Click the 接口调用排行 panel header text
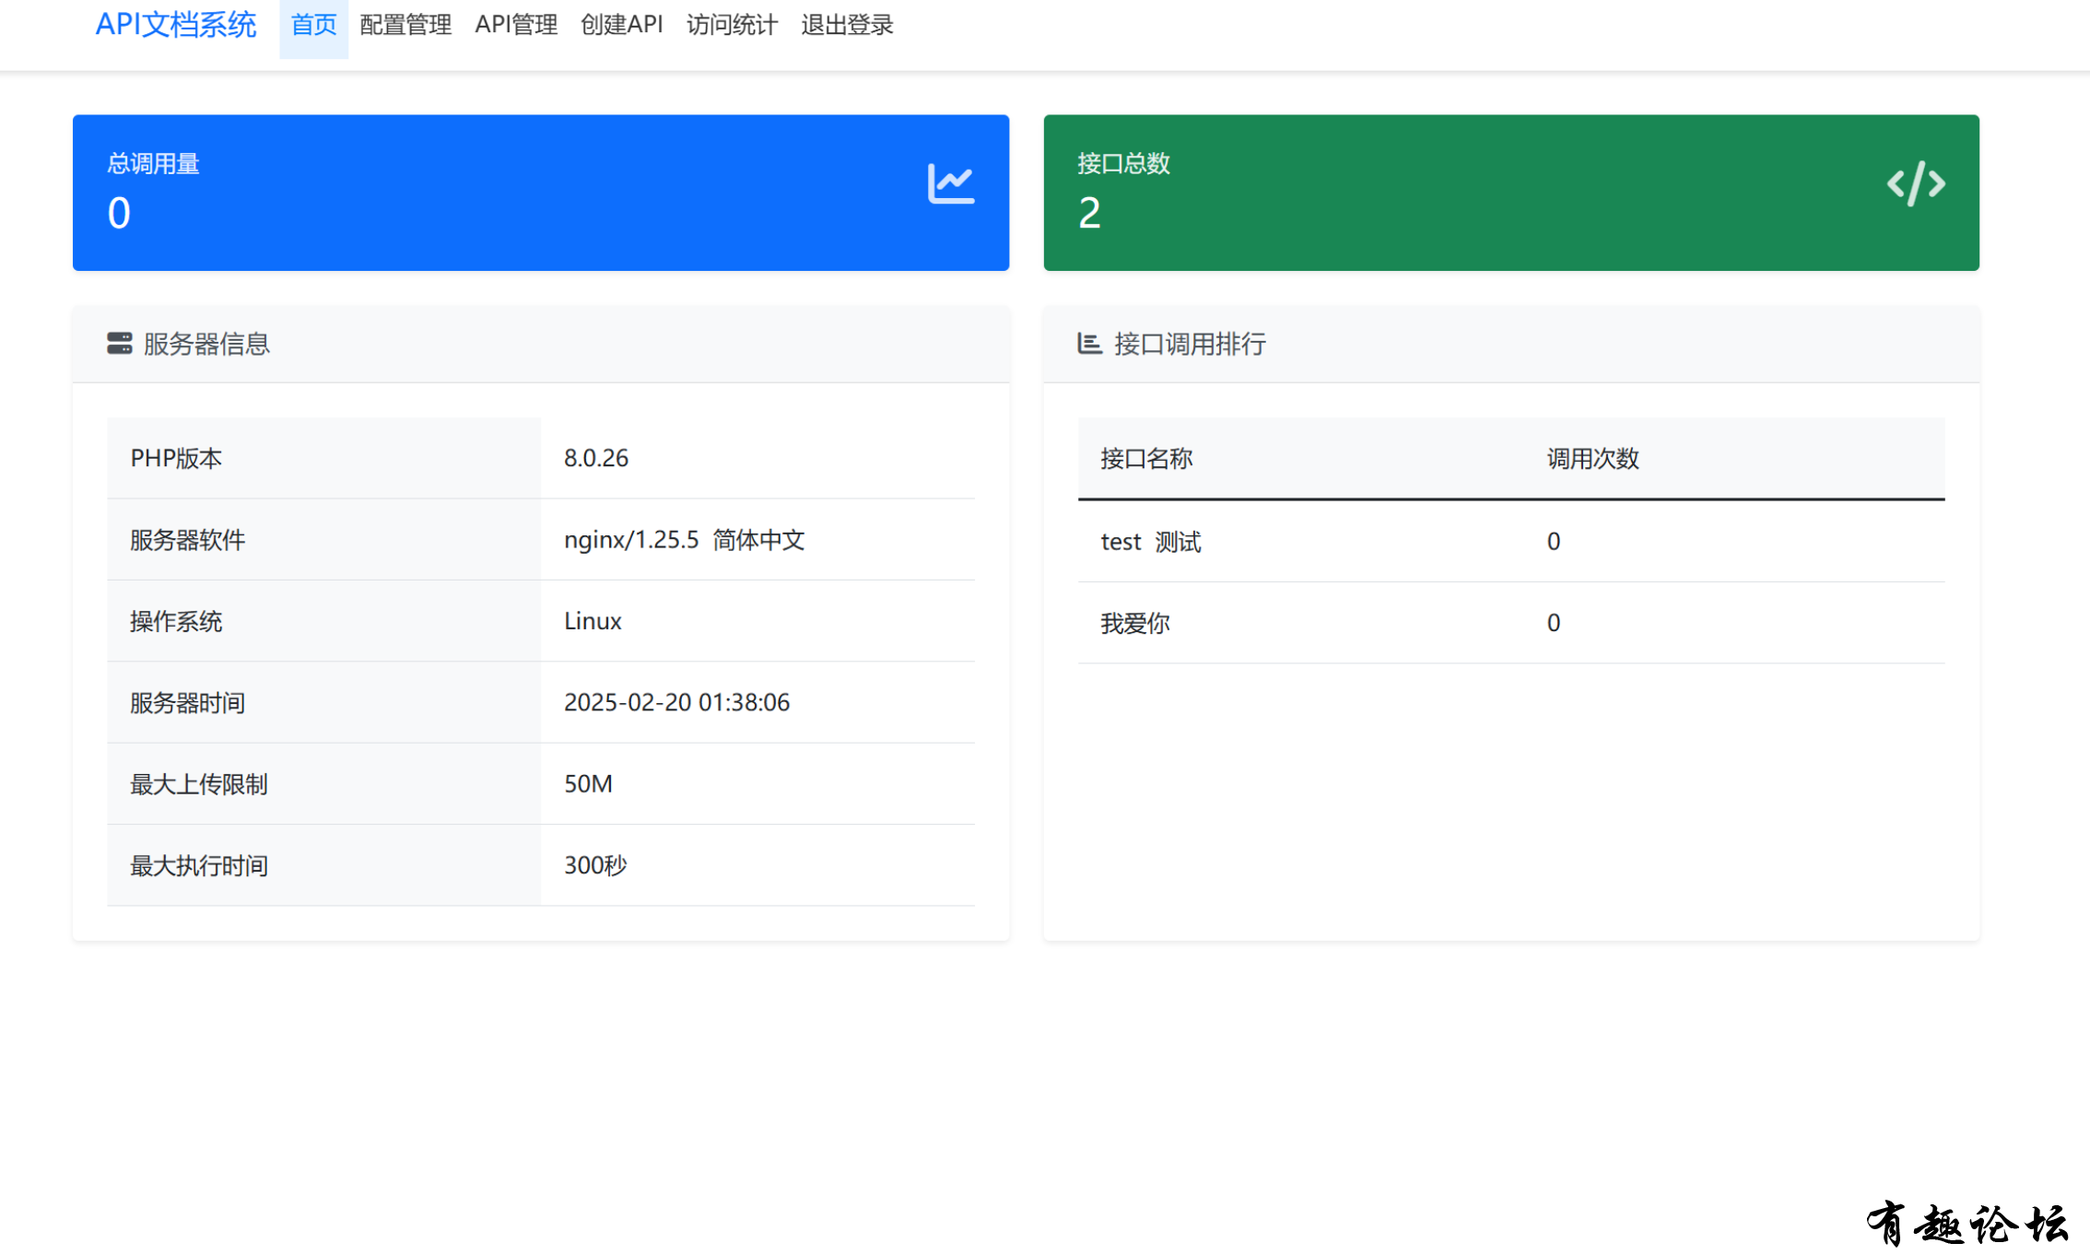 (1190, 344)
